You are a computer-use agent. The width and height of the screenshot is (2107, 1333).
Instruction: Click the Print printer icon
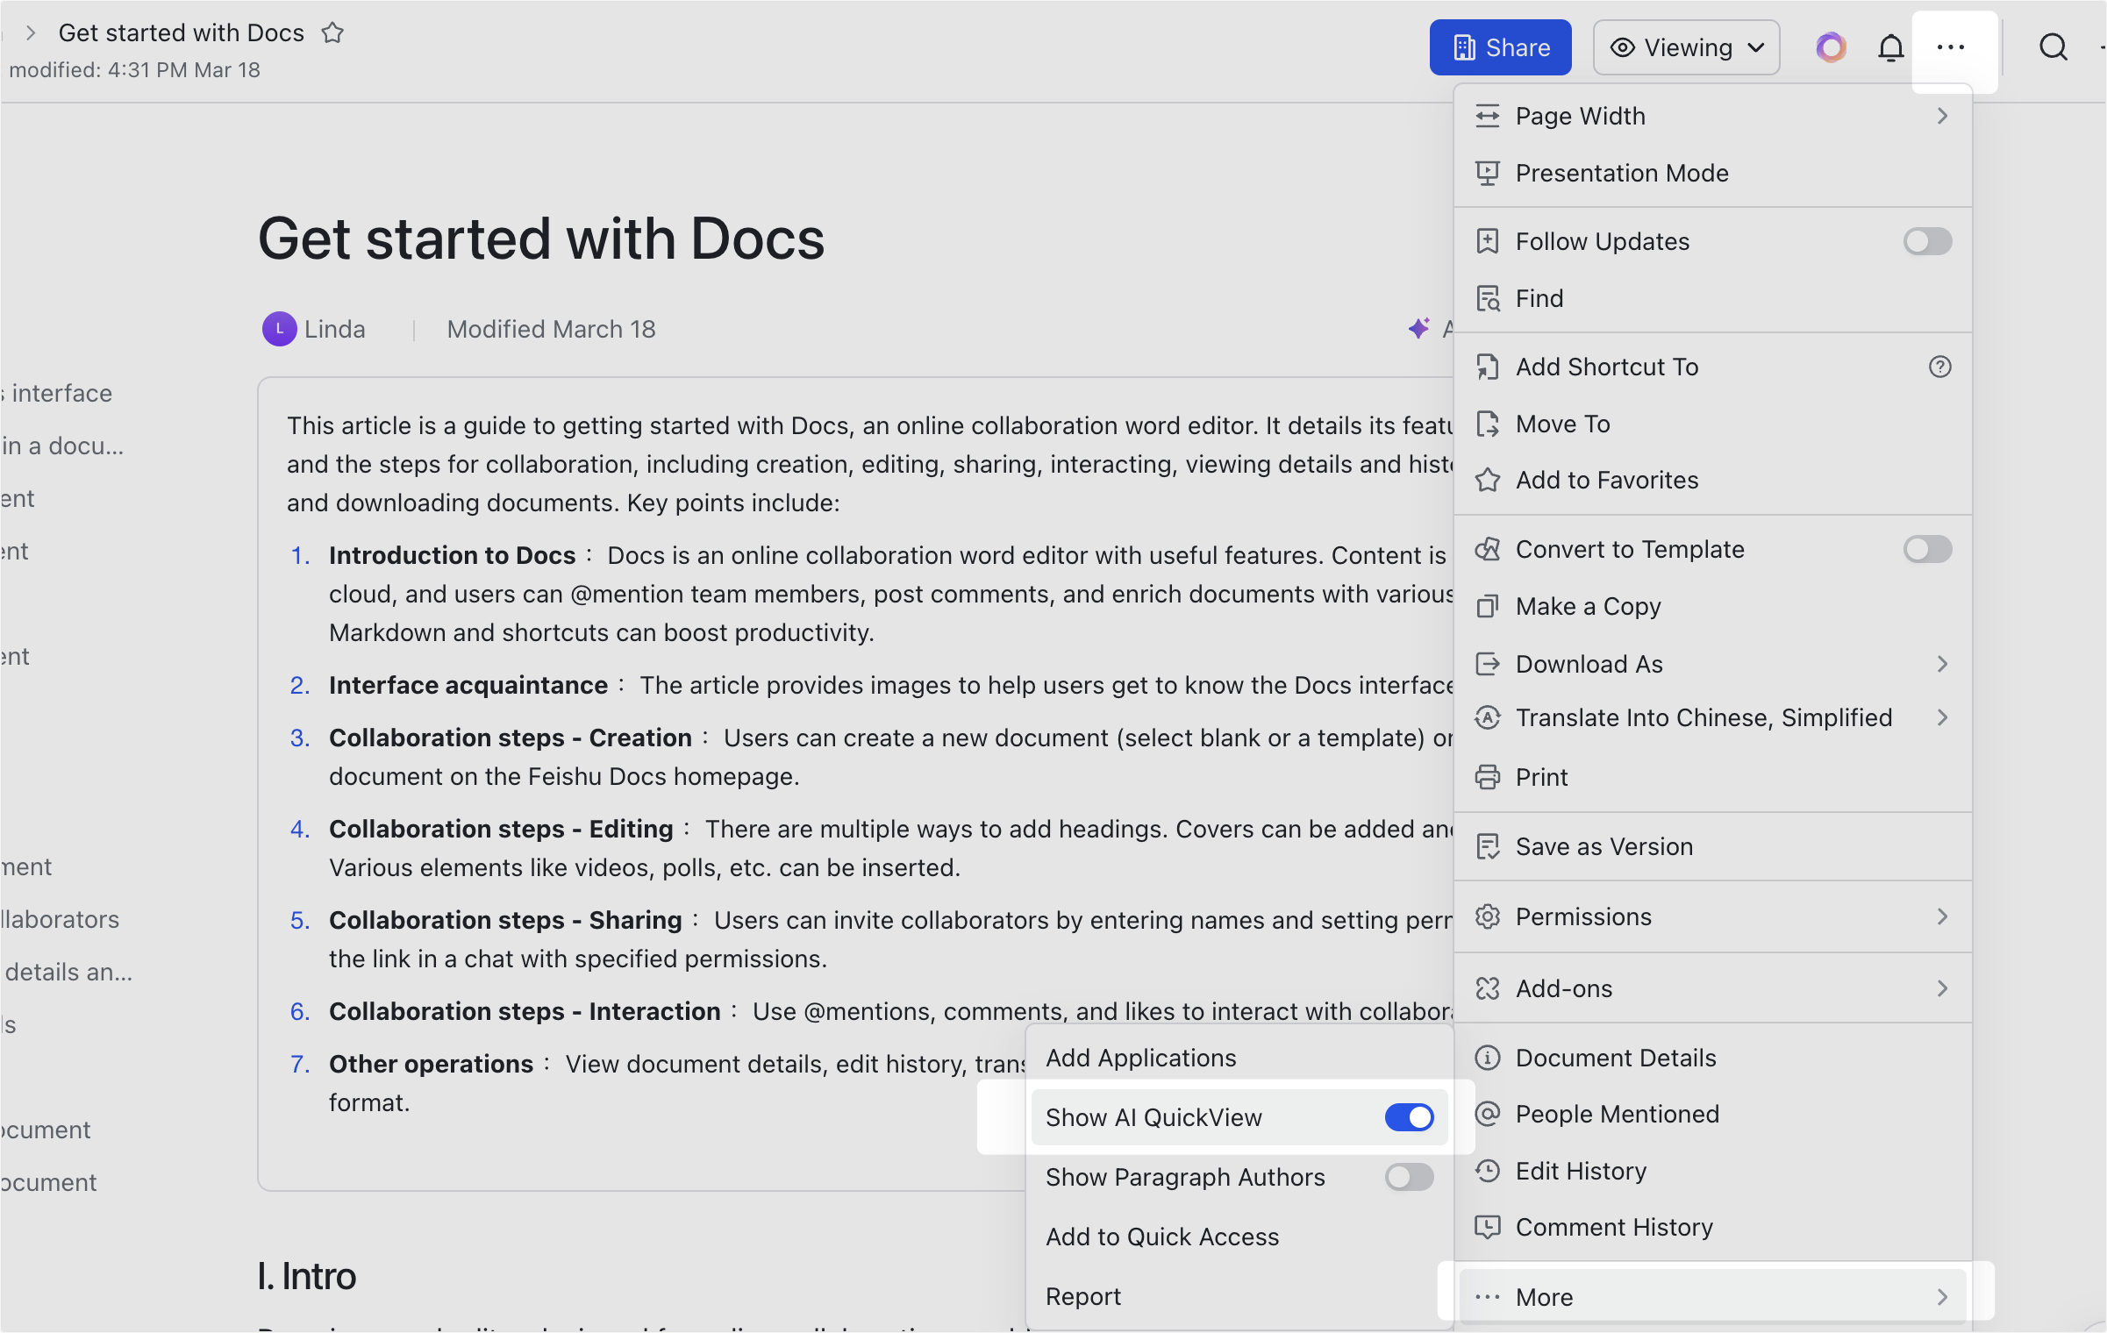[x=1487, y=777]
